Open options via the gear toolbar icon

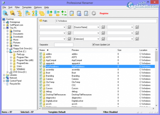tap(94, 13)
